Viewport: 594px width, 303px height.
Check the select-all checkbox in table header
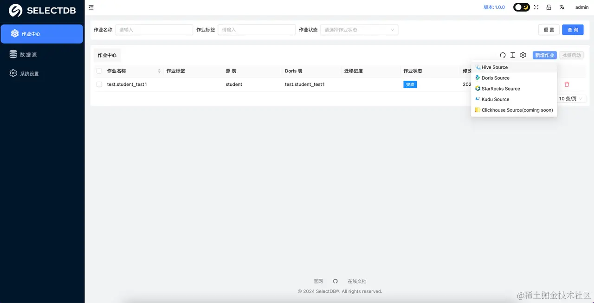point(99,71)
